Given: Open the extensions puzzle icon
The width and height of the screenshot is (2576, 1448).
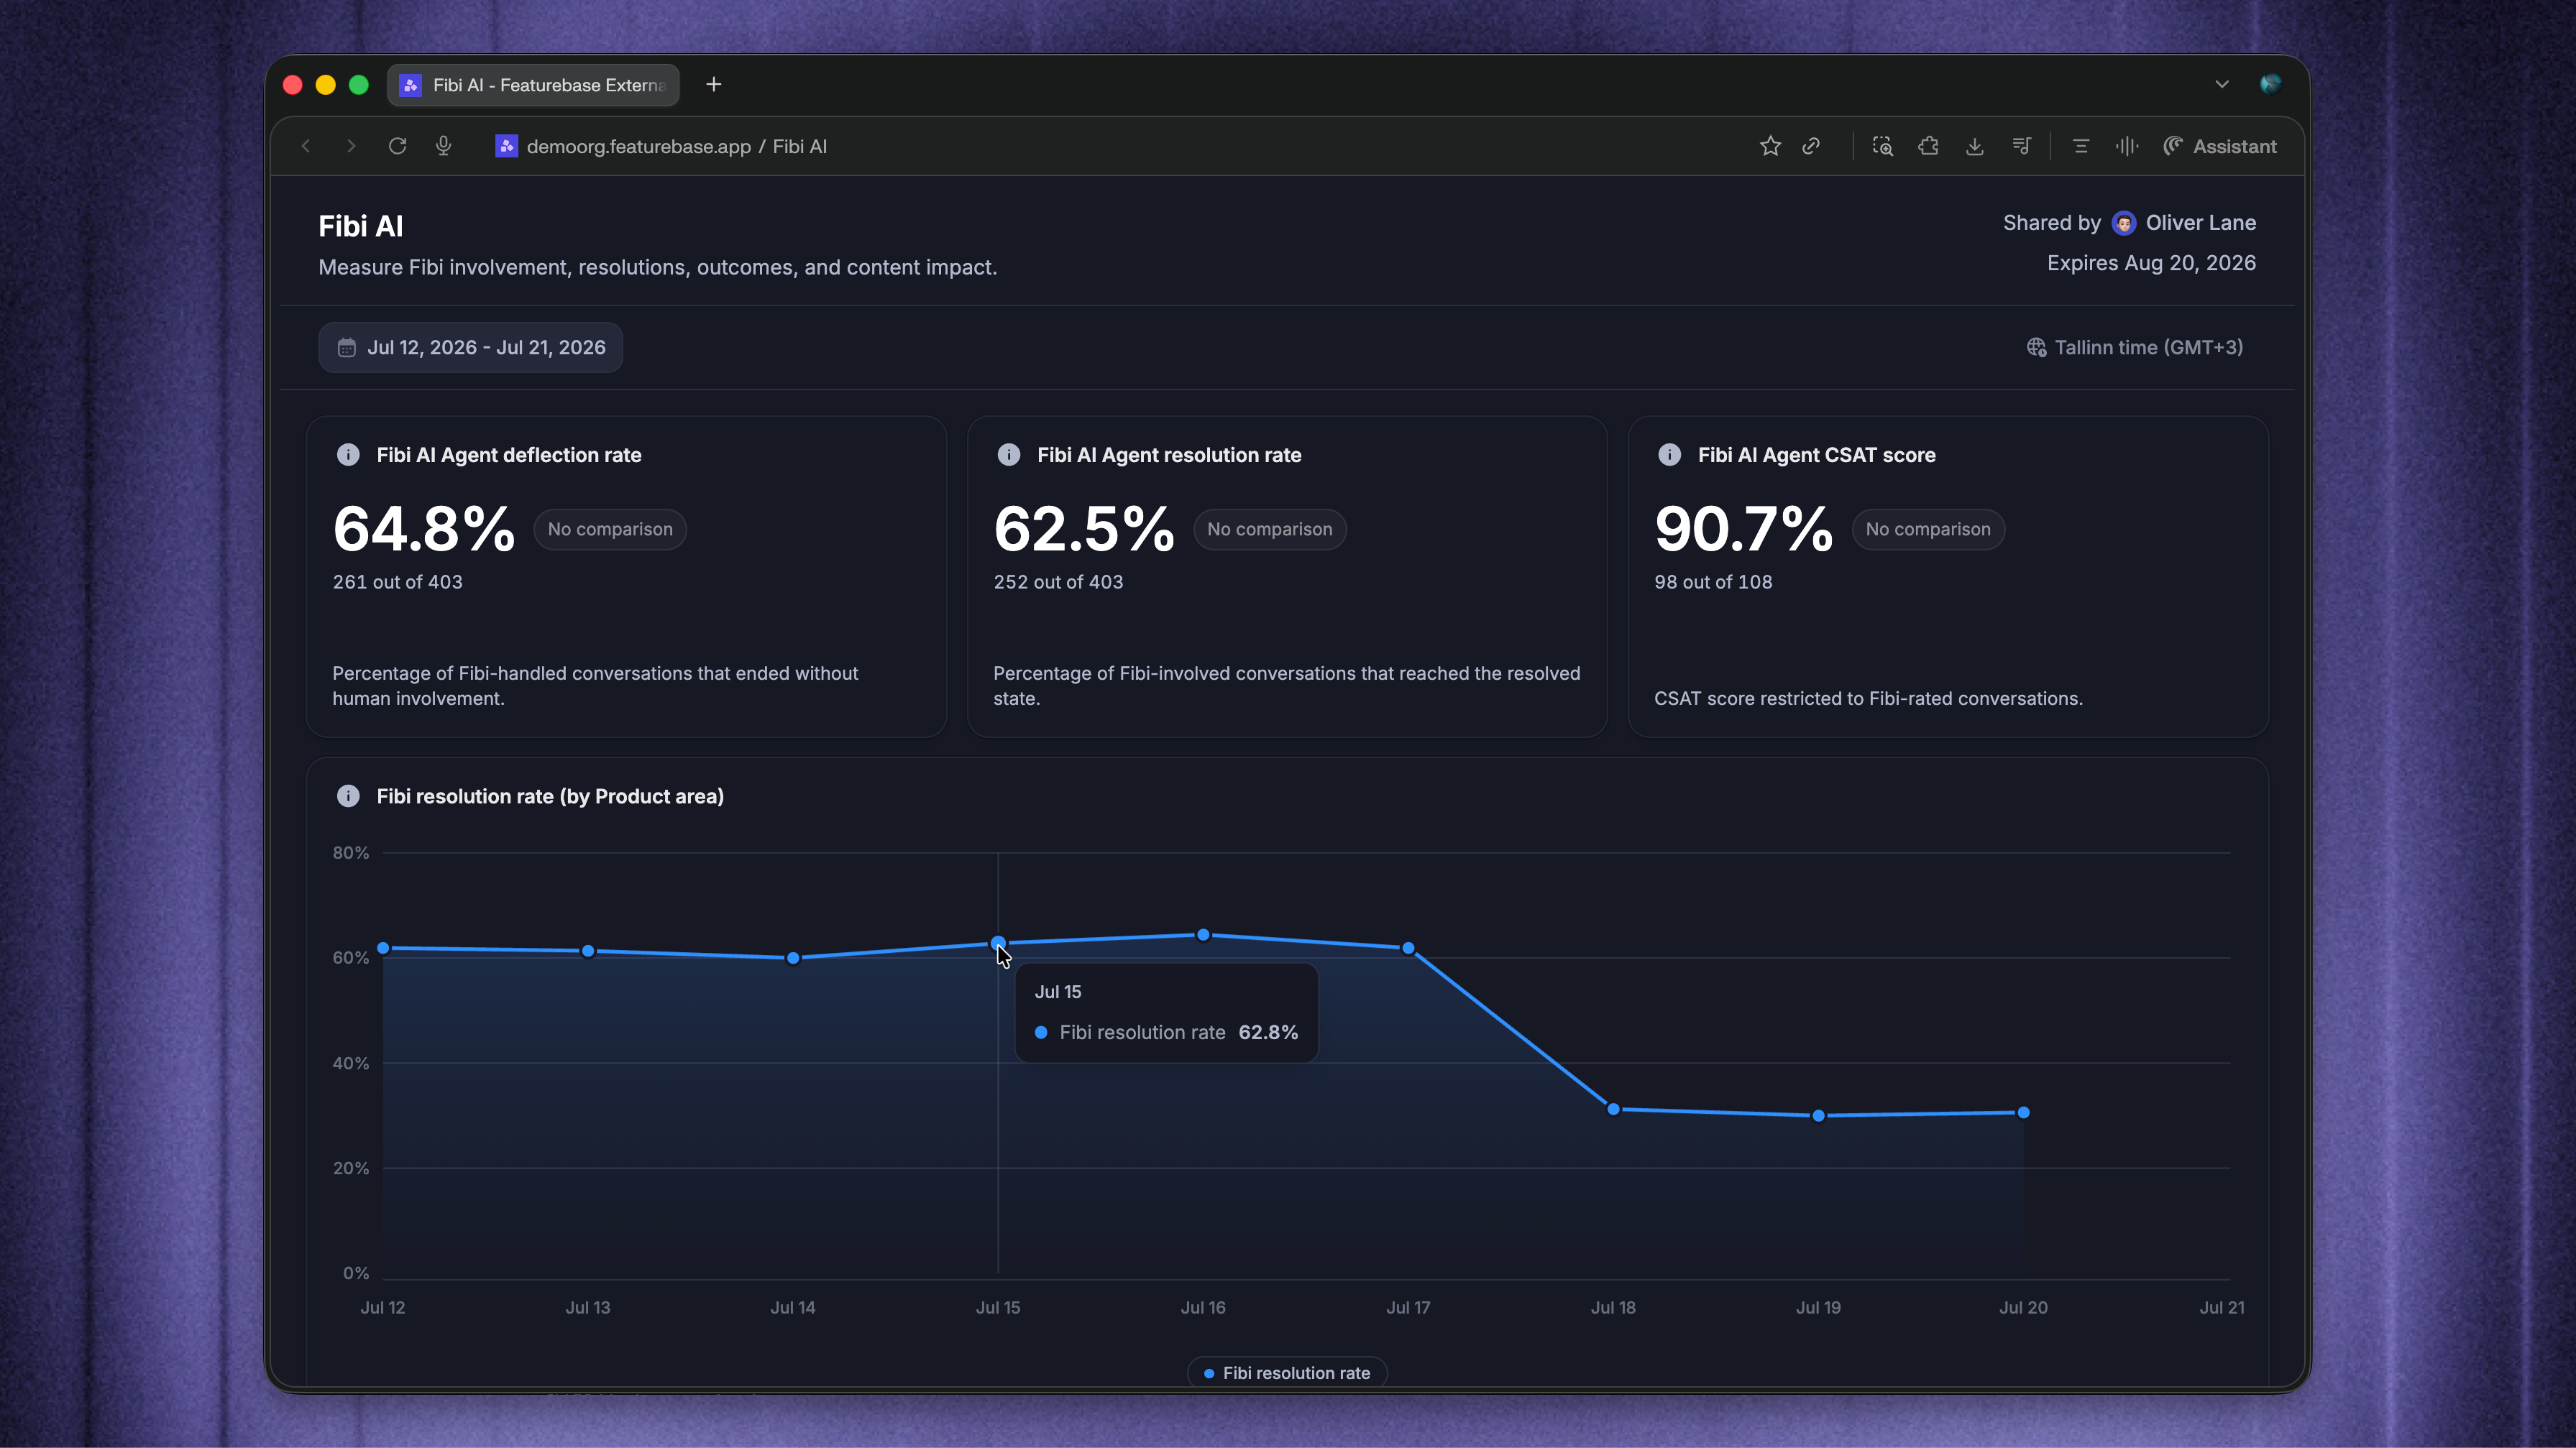Looking at the screenshot, I should pos(1928,146).
